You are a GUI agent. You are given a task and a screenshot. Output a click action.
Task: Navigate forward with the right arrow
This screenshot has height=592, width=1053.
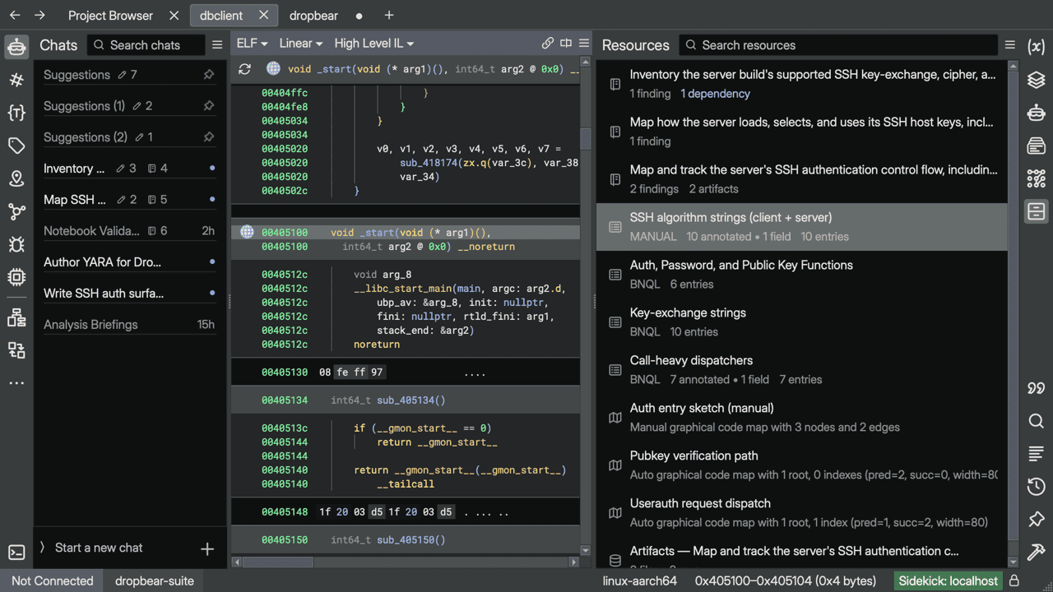click(39, 15)
